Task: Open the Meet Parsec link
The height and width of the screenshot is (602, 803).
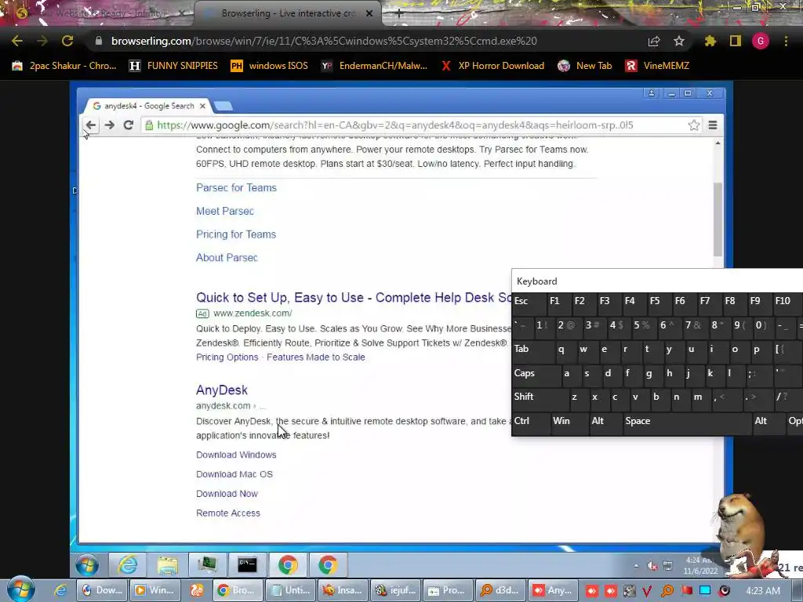Action: point(225,211)
